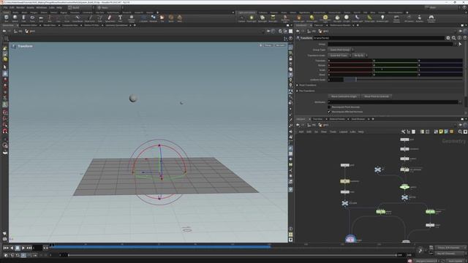This screenshot has width=468, height=263.
Task: Select the Box shelf tool
Action: pyautogui.click(x=7, y=18)
